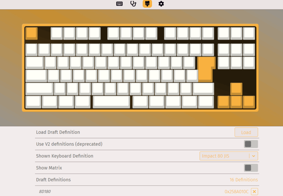Click the 0x258A010C definition ID
This screenshot has height=196, width=283.
[x=236, y=191]
